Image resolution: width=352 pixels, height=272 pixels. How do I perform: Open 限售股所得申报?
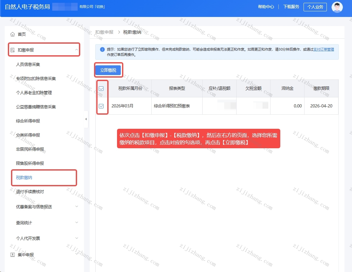coord(30,163)
